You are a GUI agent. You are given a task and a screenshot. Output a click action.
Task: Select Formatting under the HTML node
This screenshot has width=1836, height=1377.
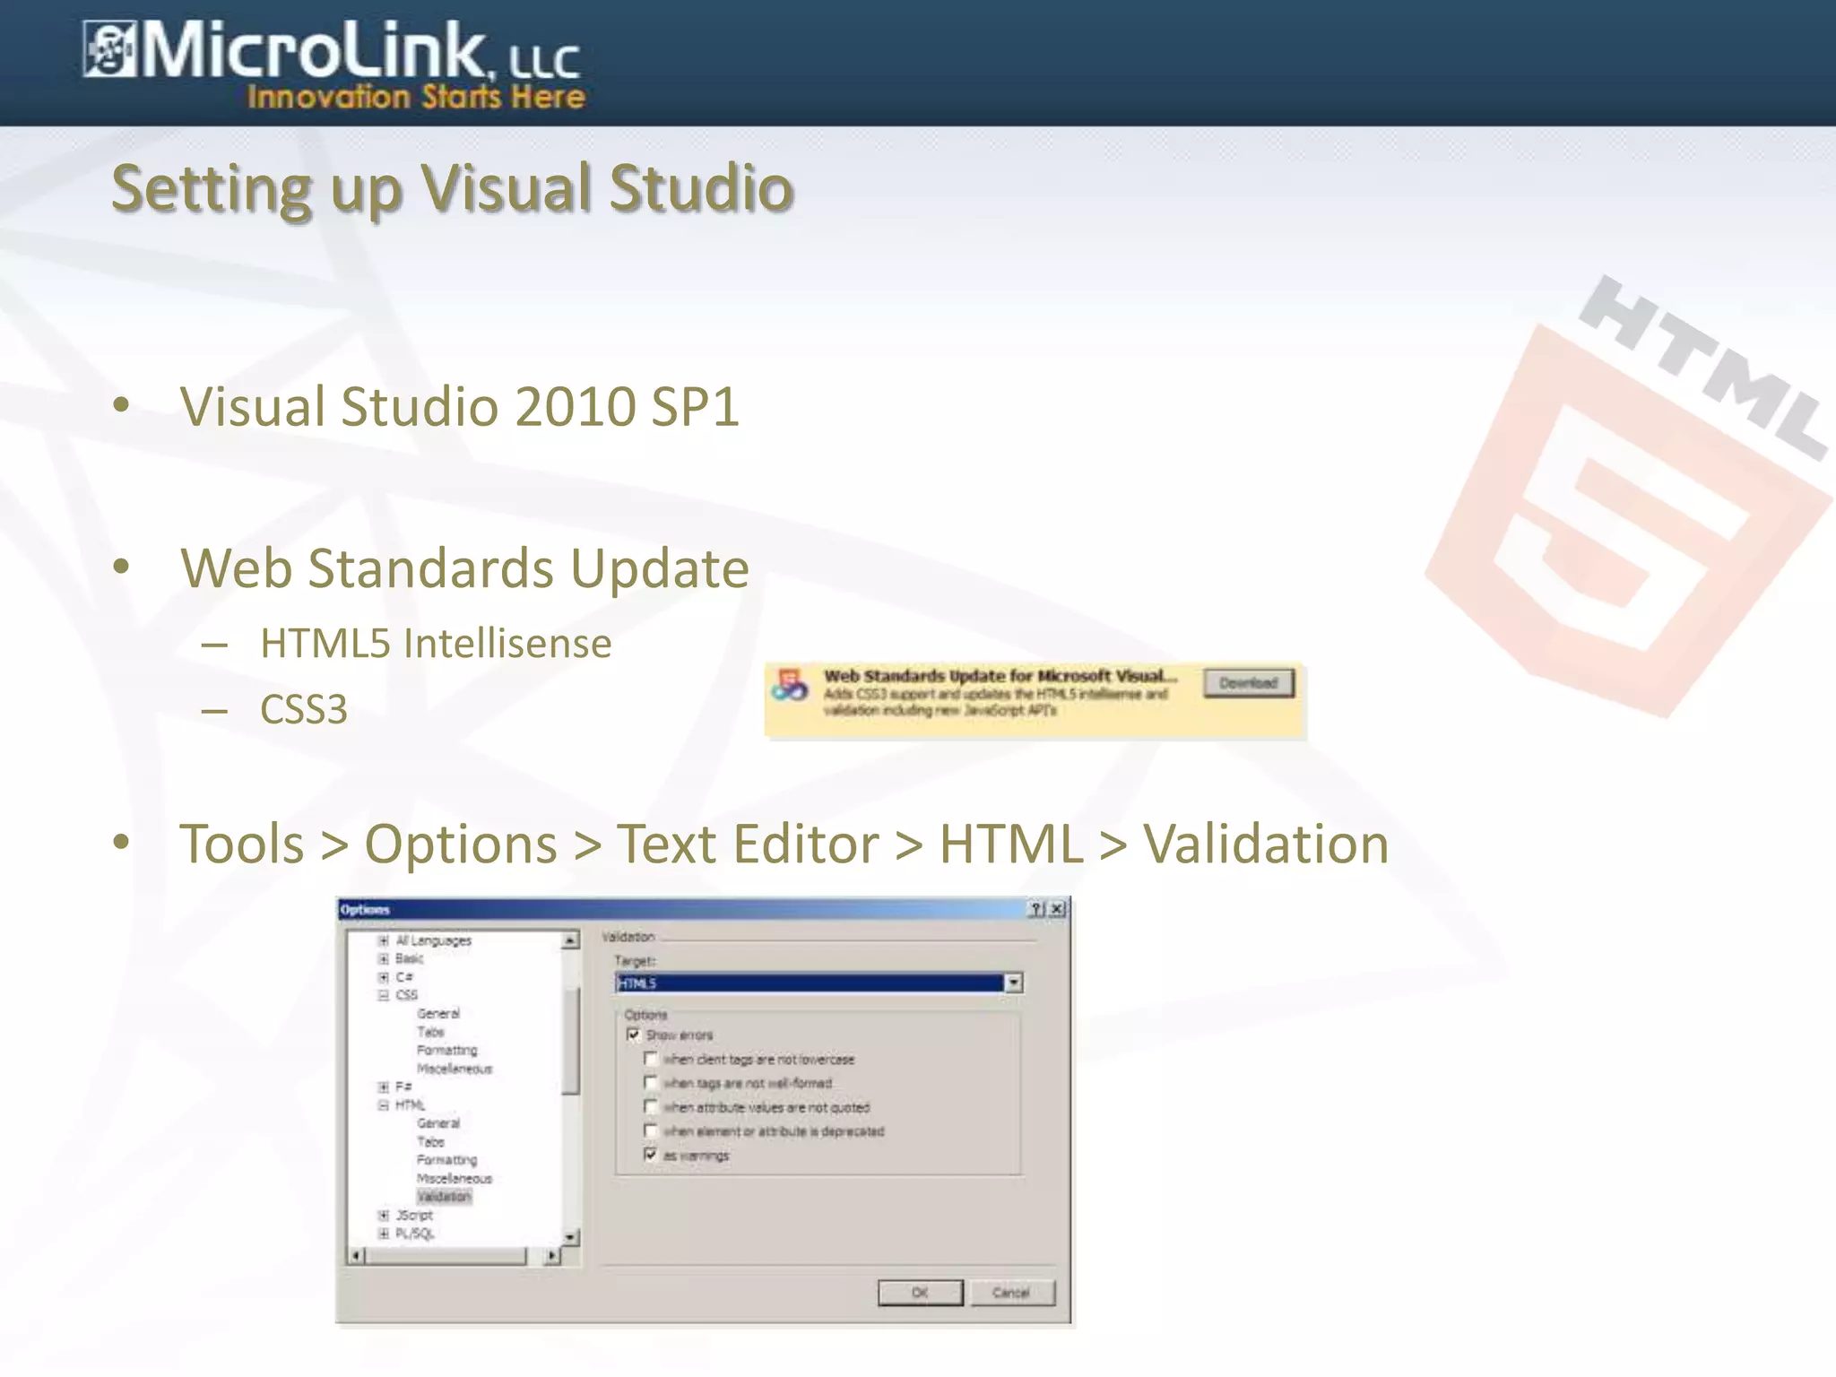pos(446,1160)
